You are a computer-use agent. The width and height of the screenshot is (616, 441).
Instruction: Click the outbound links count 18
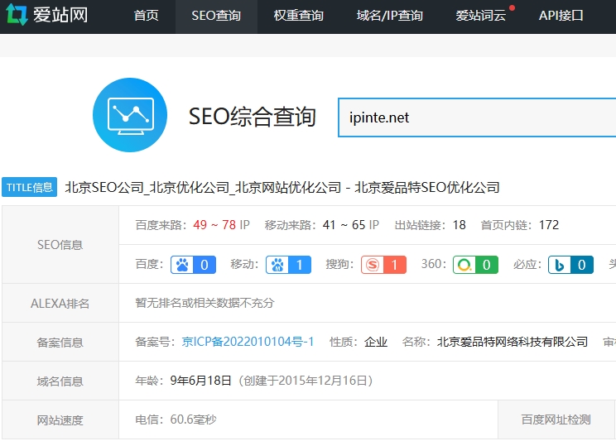click(459, 224)
